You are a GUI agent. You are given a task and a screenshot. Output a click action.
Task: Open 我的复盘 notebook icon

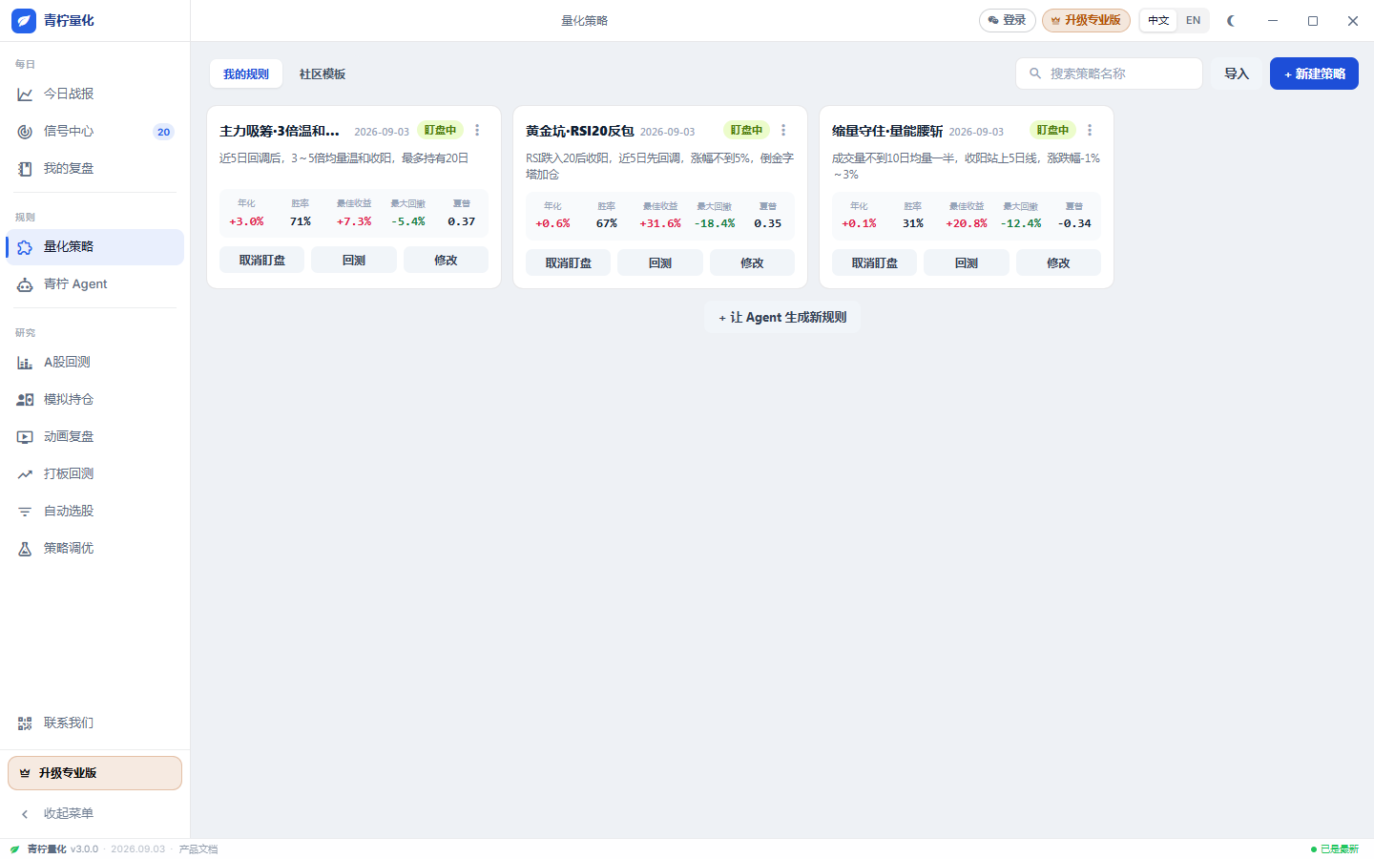click(x=25, y=169)
